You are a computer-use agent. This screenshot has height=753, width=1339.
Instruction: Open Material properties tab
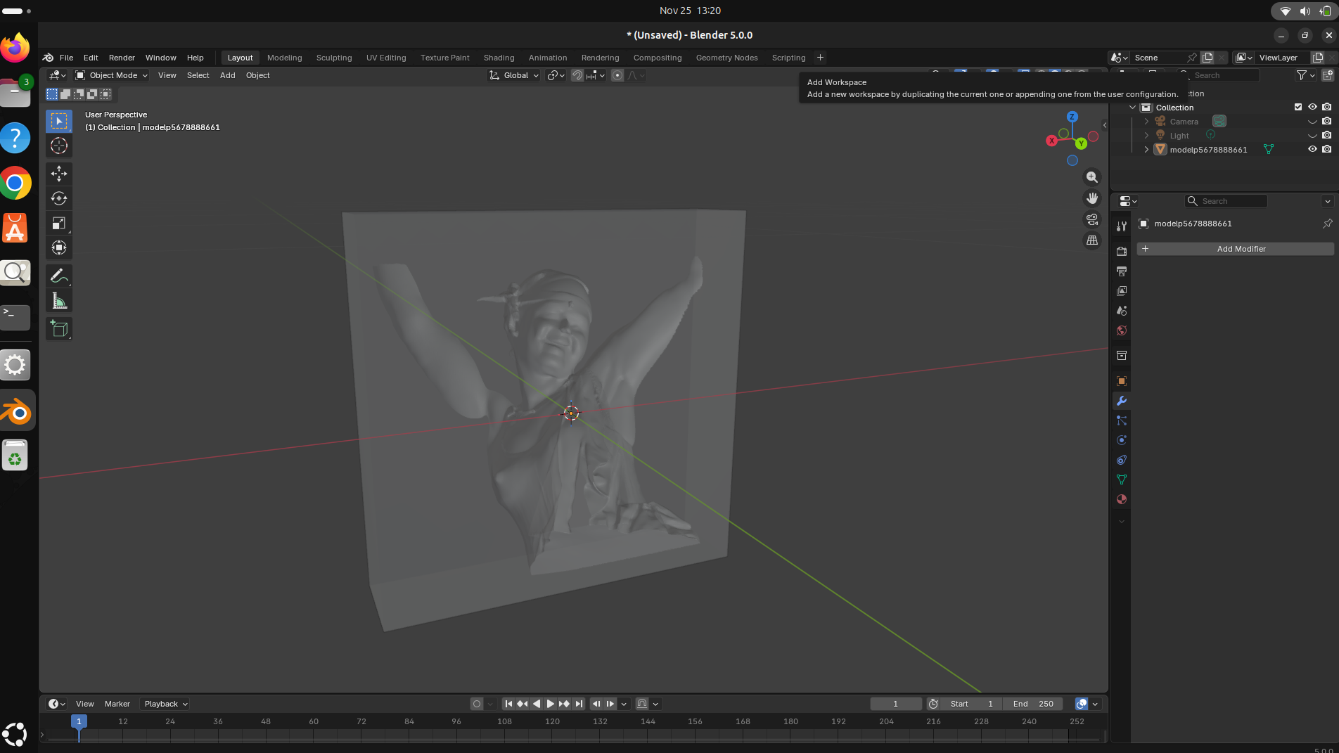[1122, 499]
